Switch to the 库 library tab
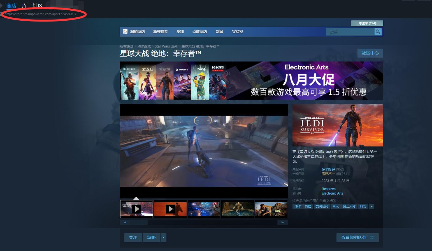 click(x=25, y=6)
